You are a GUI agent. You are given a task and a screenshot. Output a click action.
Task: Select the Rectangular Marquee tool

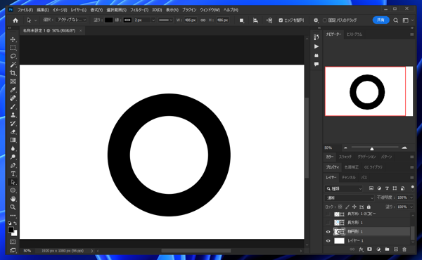point(13,48)
